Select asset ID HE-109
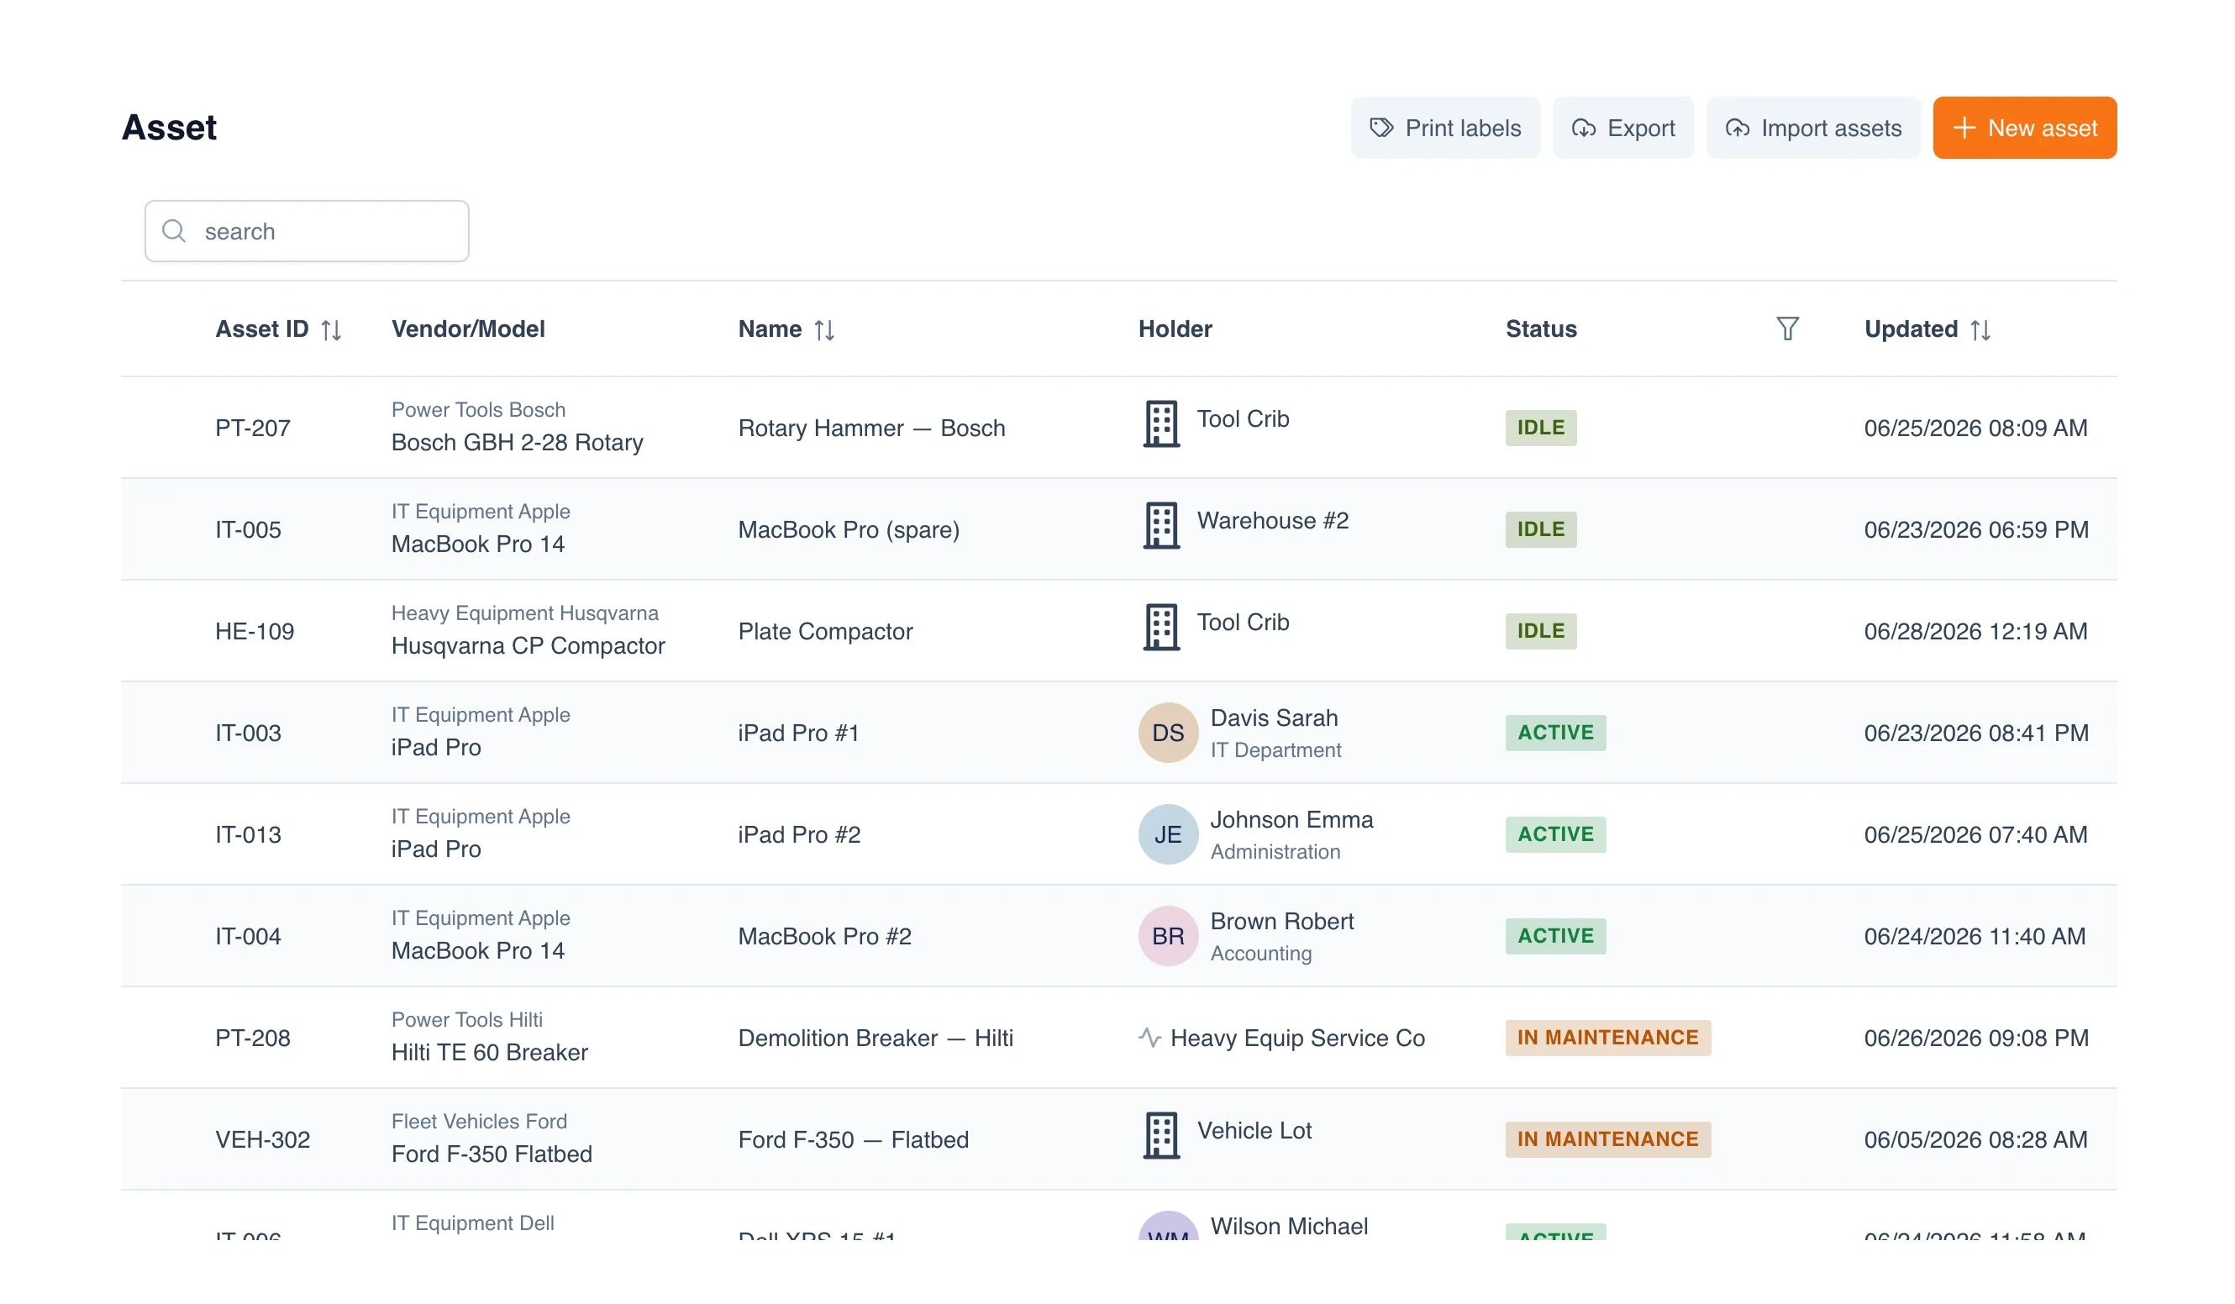Viewport: 2235px width, 1304px height. click(255, 631)
